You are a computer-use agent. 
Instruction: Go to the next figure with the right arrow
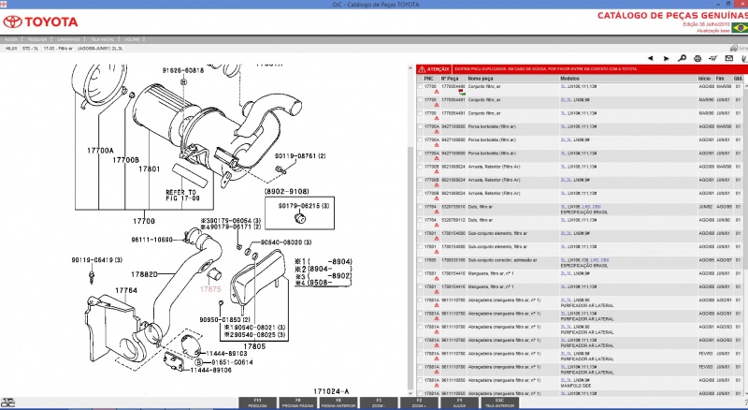pyautogui.click(x=666, y=58)
